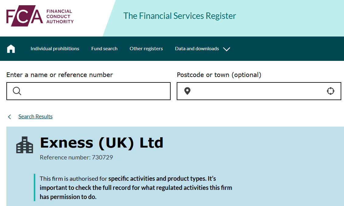This screenshot has width=344, height=206.
Task: Expand the Data and downloads chevron
Action: [x=227, y=49]
